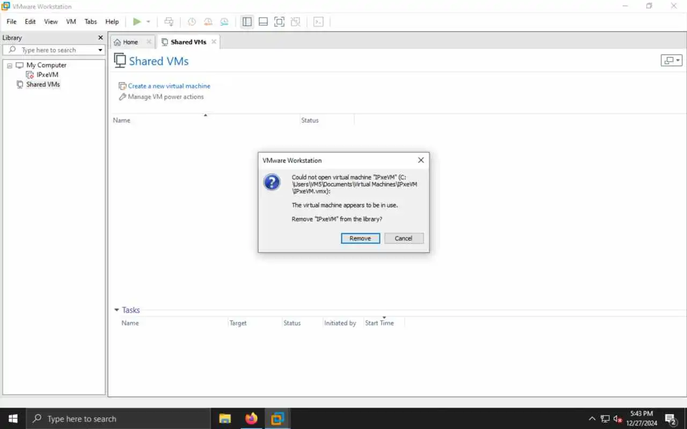Click Send Ctrl+Alt+Del toolbar icon

(169, 21)
